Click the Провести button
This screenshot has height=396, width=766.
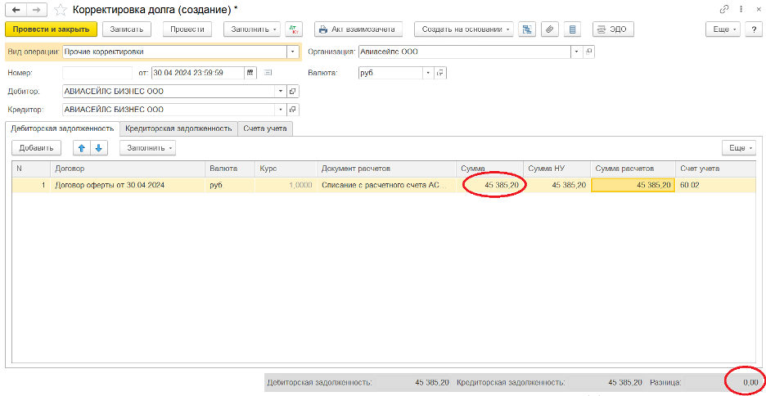[x=187, y=29]
